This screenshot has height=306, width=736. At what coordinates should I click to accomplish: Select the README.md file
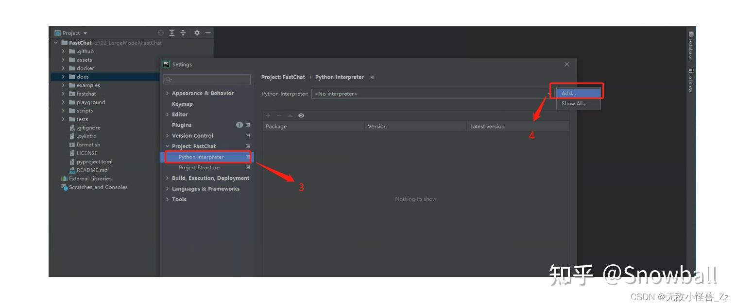pyautogui.click(x=92, y=170)
